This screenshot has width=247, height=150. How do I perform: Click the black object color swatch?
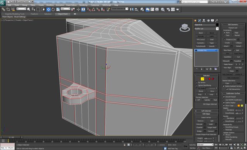click(217, 25)
